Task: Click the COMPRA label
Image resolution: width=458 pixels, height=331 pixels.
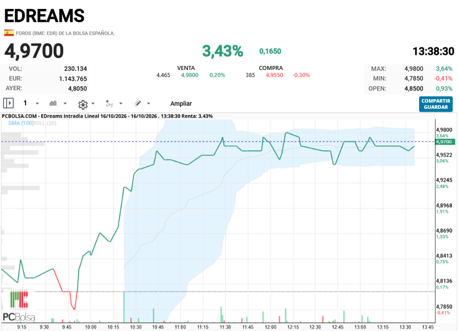Action: [x=271, y=68]
